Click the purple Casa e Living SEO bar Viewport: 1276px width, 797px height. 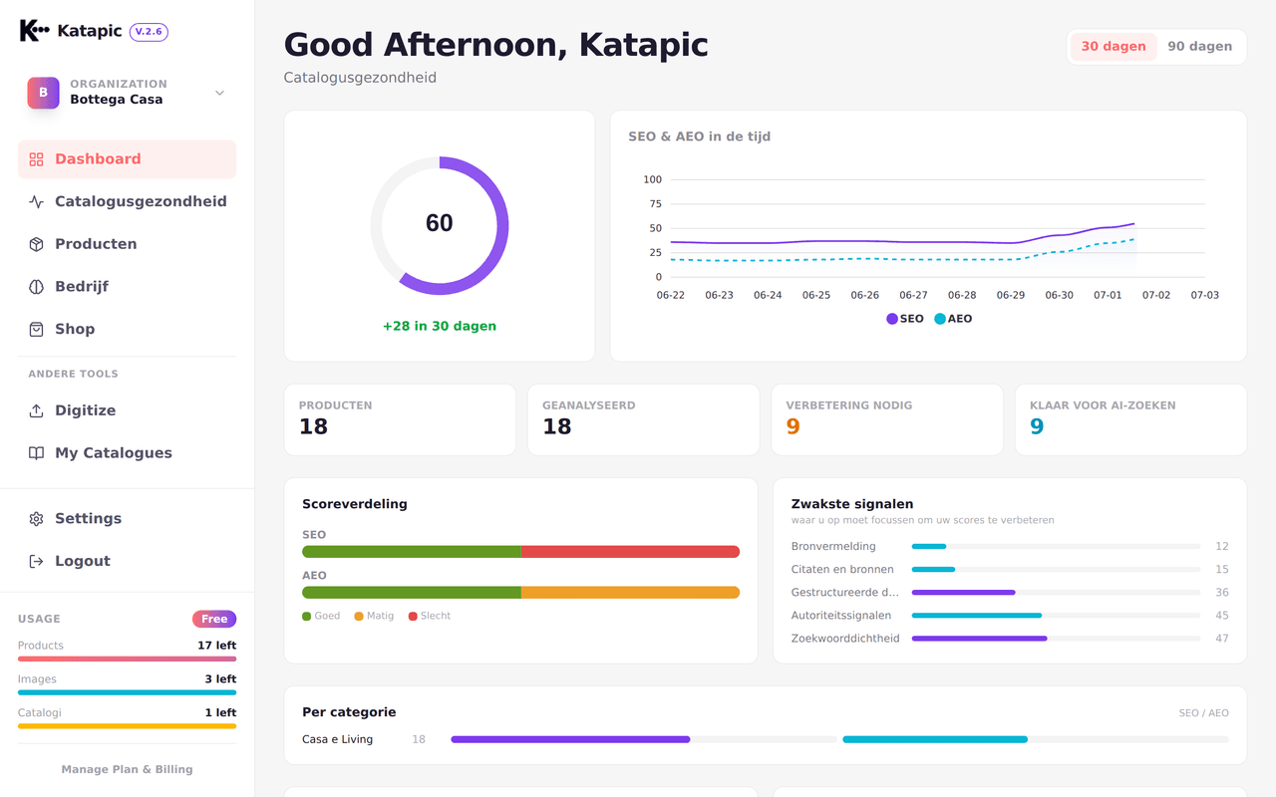click(570, 739)
